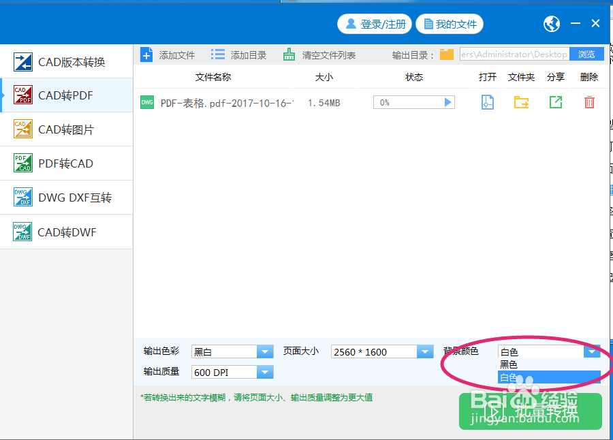Switch to the CAD版本转换 tab

coord(66,61)
